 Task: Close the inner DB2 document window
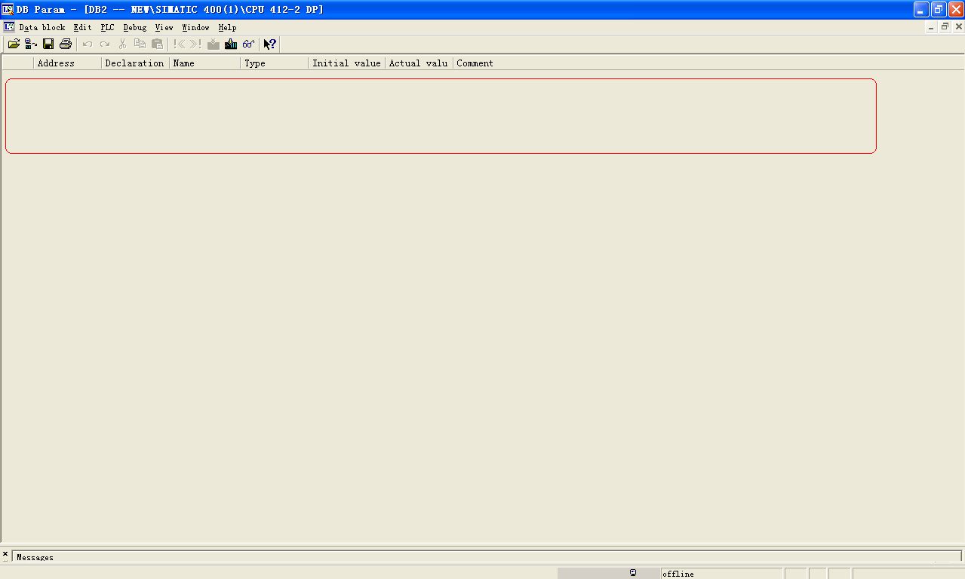[x=959, y=26]
